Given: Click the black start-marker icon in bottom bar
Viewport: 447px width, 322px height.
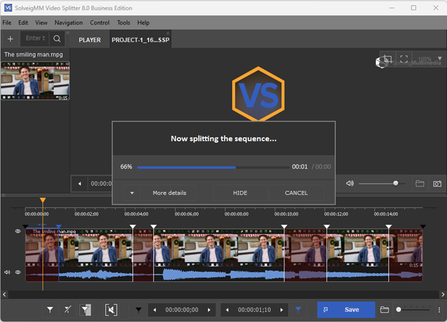Looking at the screenshot, I should click(x=139, y=310).
